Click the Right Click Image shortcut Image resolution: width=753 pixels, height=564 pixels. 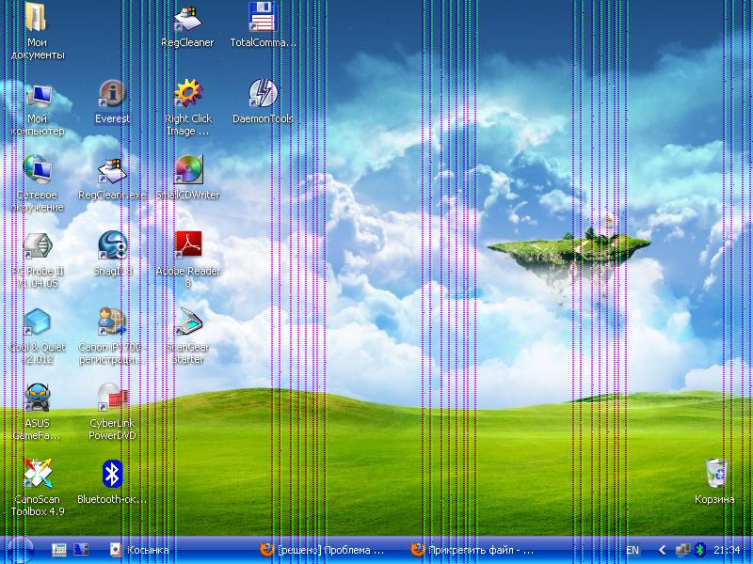[x=188, y=95]
